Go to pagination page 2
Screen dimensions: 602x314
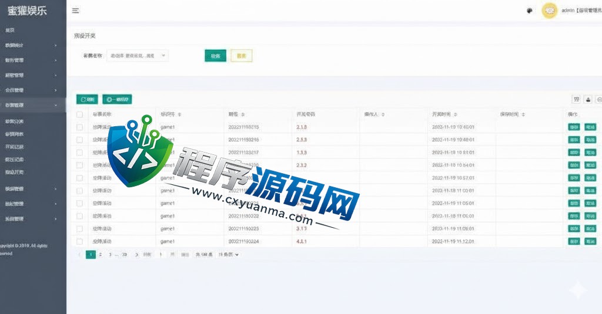coord(101,255)
